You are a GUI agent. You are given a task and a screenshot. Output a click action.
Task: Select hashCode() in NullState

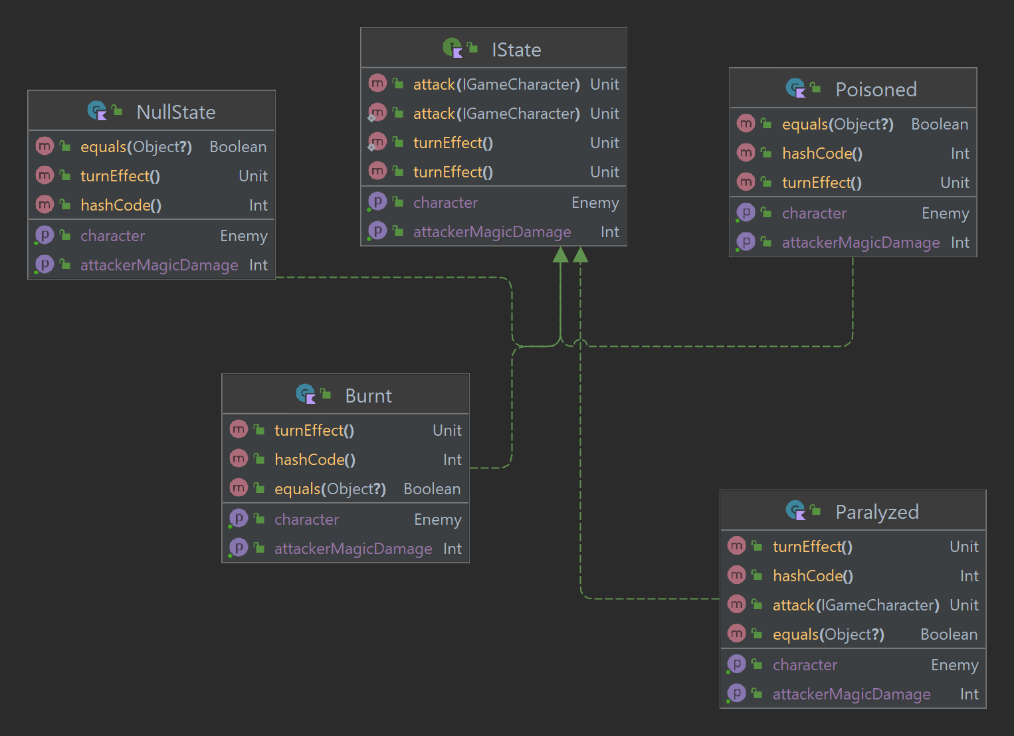tap(121, 205)
